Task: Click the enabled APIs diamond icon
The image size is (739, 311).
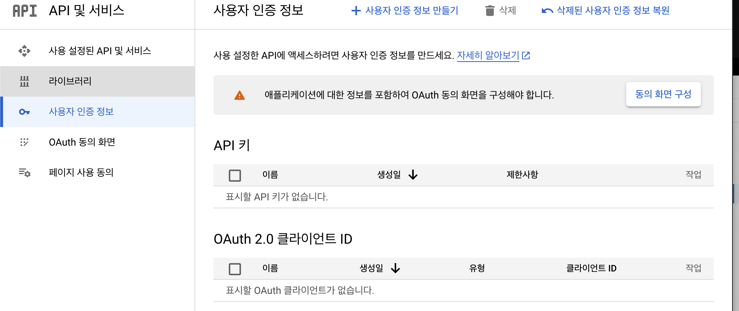Action: pos(24,51)
